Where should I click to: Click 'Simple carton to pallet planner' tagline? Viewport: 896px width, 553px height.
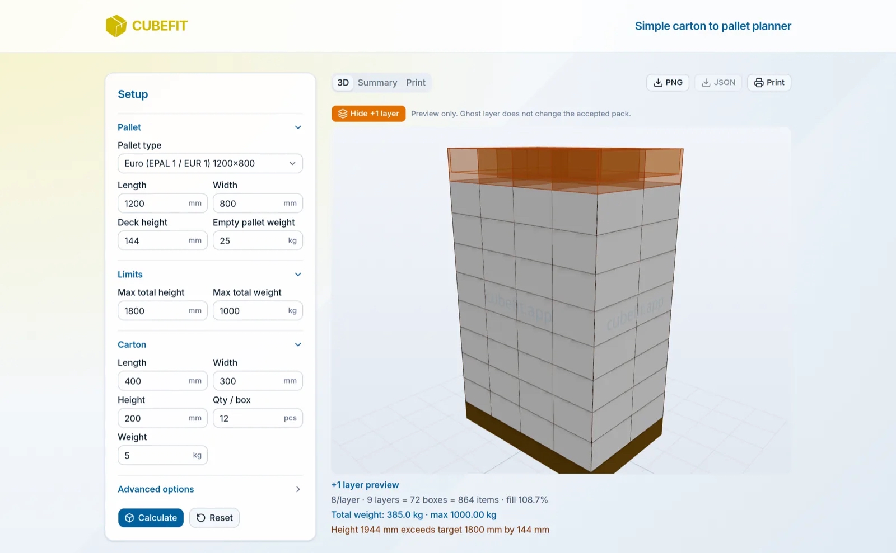(713, 26)
